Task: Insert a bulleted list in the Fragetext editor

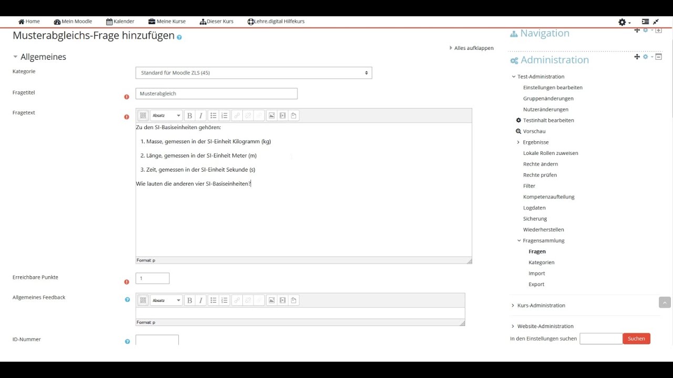Action: (213, 115)
